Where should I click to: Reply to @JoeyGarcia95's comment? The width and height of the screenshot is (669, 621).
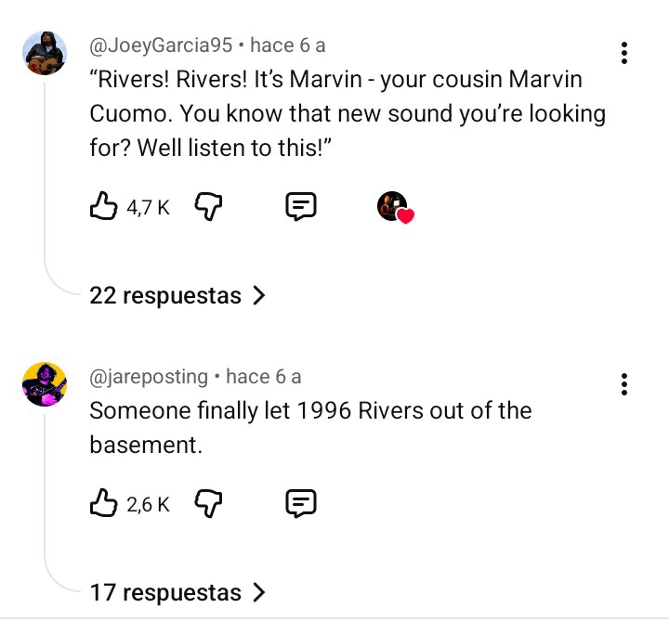[x=300, y=207]
